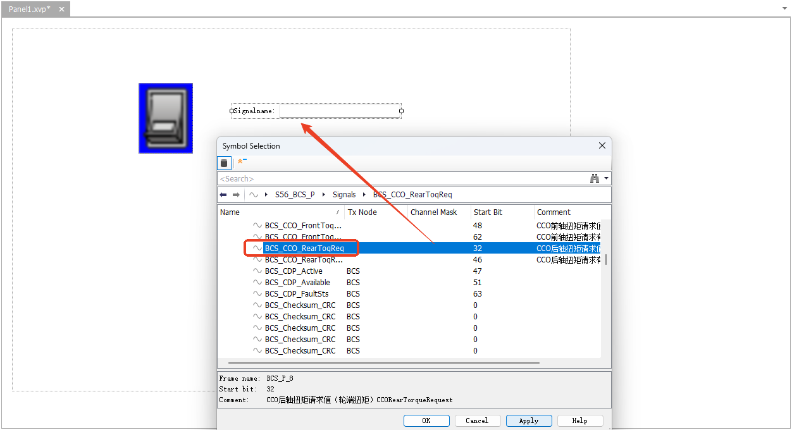Expand the breadcrumb arrow after Signals
Screen dimensions: 792x430
pyautogui.click(x=364, y=195)
